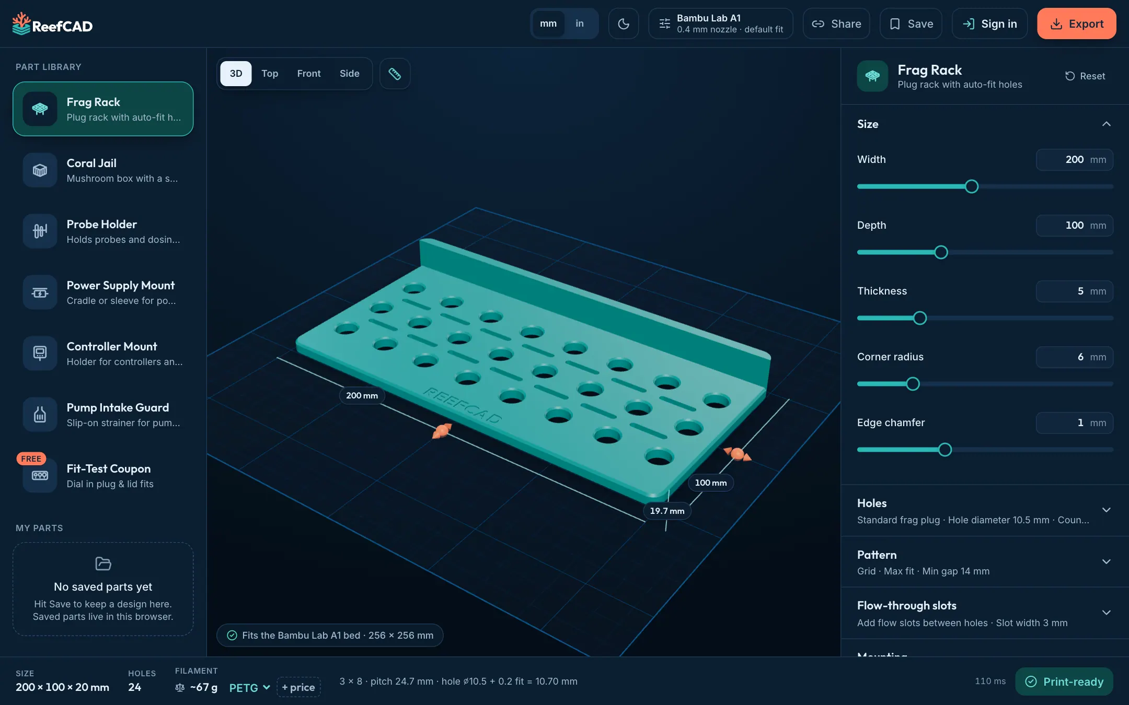Click the empty saved parts folder icon

(103, 563)
